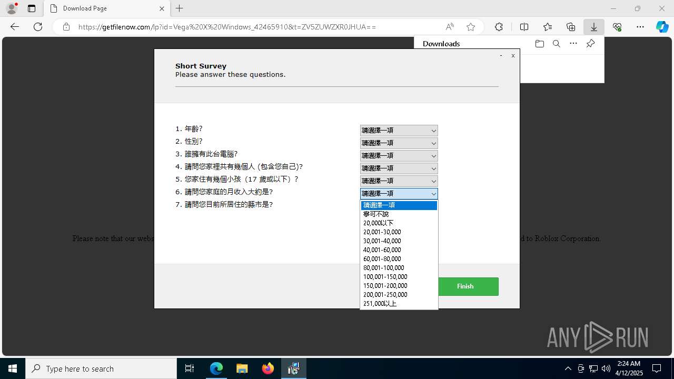Open network status tray icon

pos(593,368)
